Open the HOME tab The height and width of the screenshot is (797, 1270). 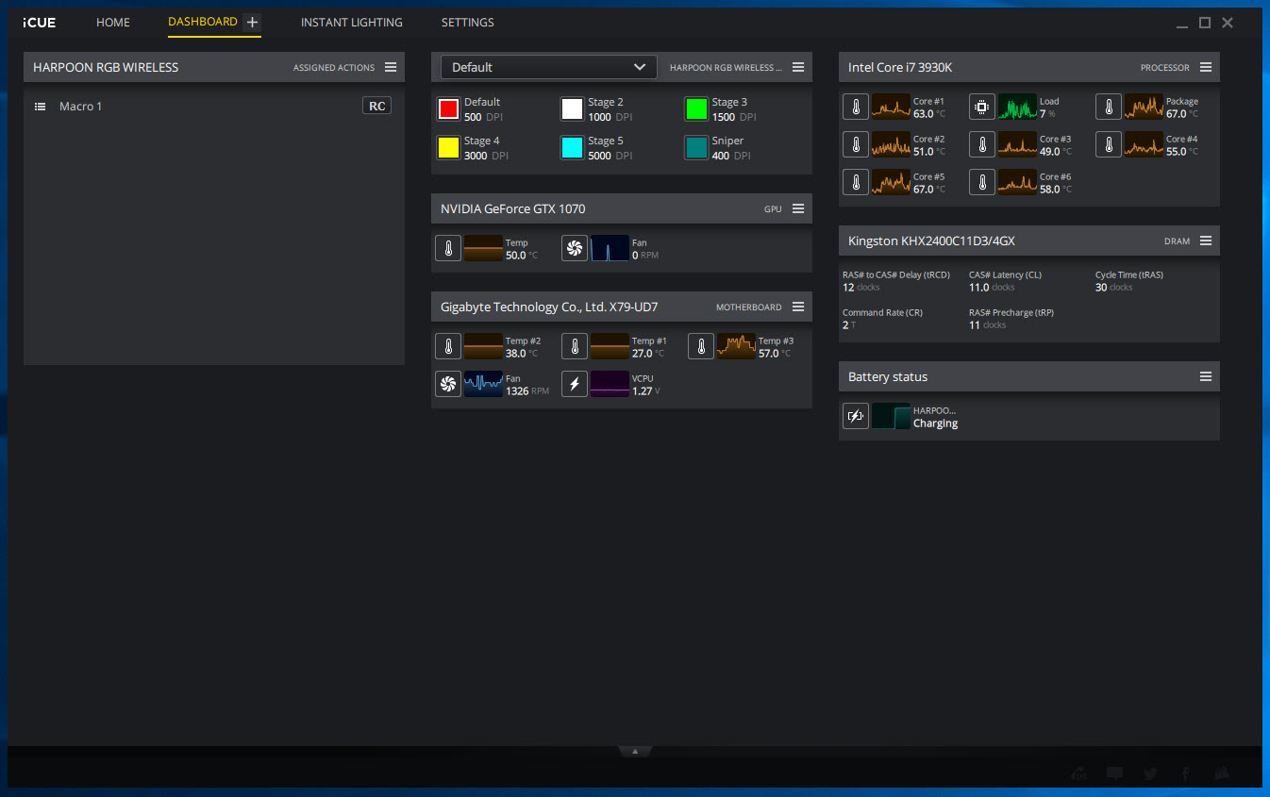113,22
